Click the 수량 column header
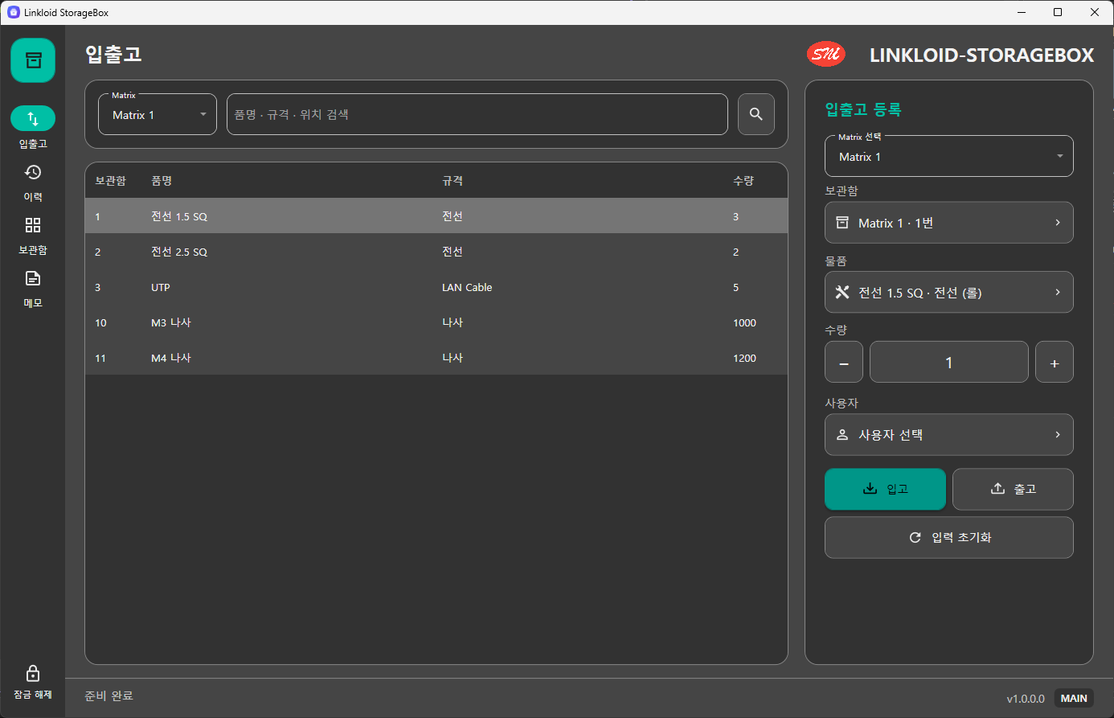This screenshot has height=718, width=1114. 743,181
